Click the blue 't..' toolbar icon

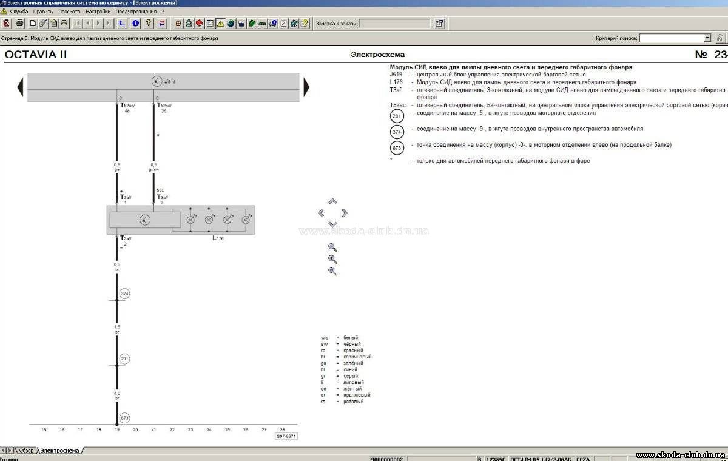122,24
